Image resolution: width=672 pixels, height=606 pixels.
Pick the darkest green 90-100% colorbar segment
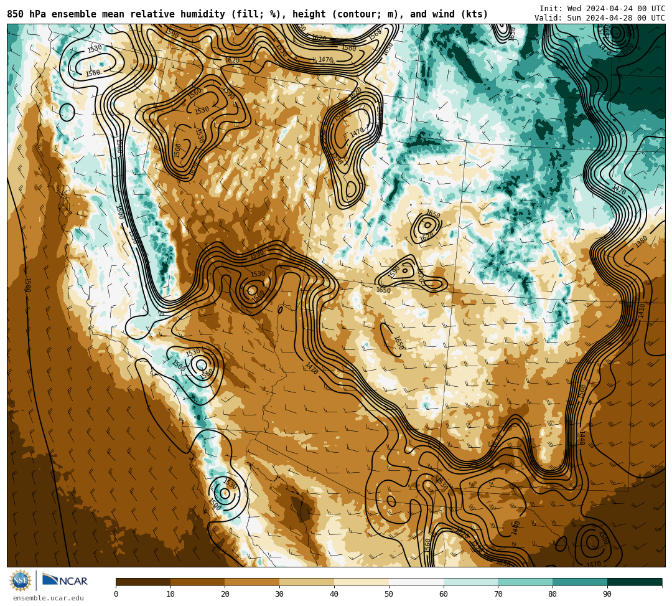click(x=635, y=582)
